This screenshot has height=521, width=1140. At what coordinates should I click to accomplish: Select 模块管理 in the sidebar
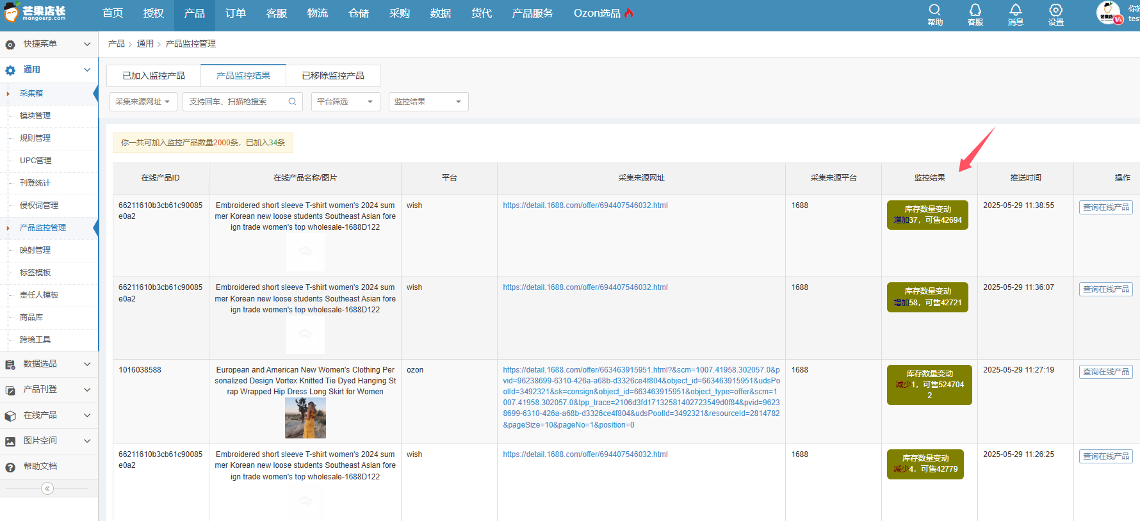tap(35, 116)
